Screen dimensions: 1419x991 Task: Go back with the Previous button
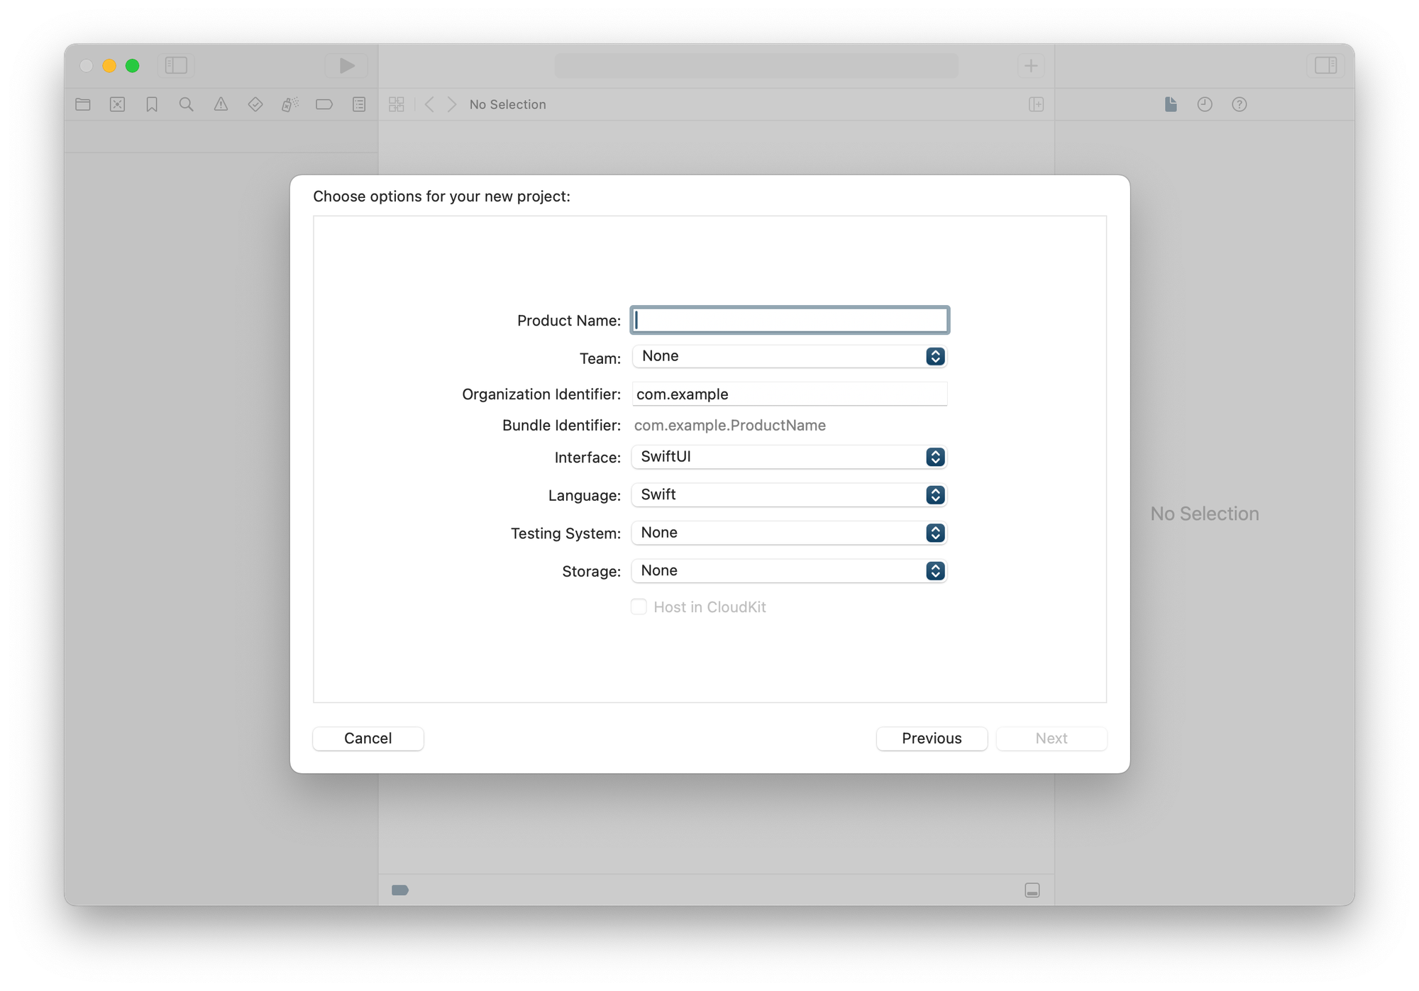tap(932, 738)
